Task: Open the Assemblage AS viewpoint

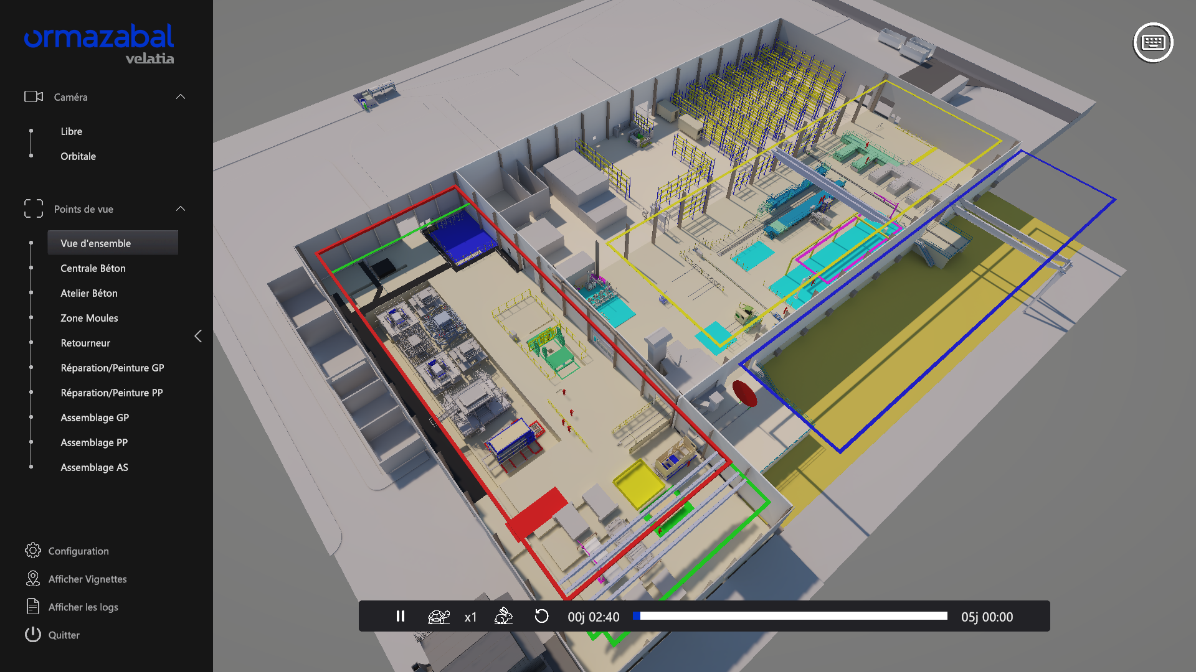Action: (95, 467)
